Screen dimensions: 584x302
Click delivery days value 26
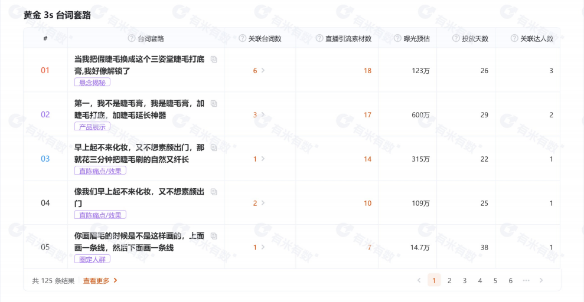click(x=484, y=71)
